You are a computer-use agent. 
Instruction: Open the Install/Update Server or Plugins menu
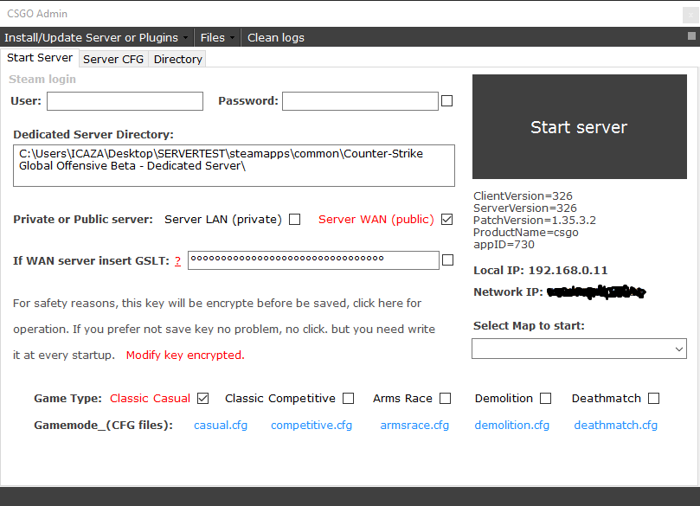coord(96,37)
